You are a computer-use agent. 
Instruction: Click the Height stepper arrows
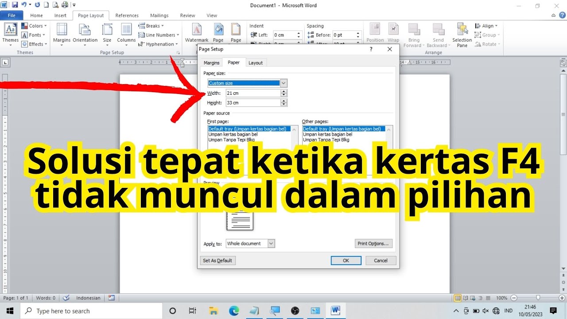point(284,102)
